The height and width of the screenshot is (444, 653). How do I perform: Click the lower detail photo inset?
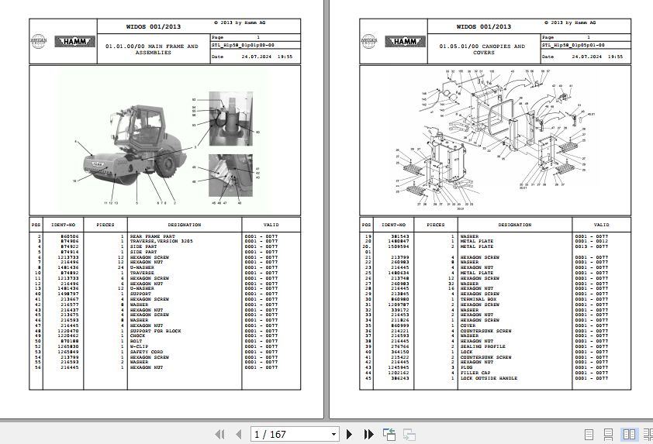coord(230,175)
